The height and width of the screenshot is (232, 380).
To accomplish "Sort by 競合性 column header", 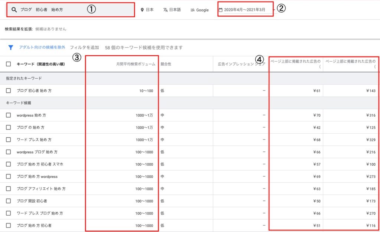I will click(x=166, y=64).
